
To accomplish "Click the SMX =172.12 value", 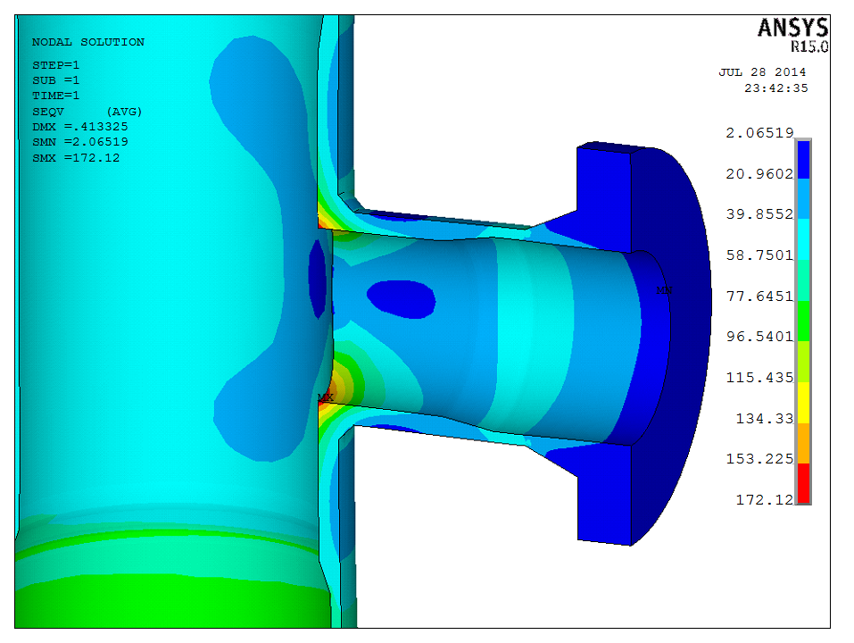I will coord(76,157).
